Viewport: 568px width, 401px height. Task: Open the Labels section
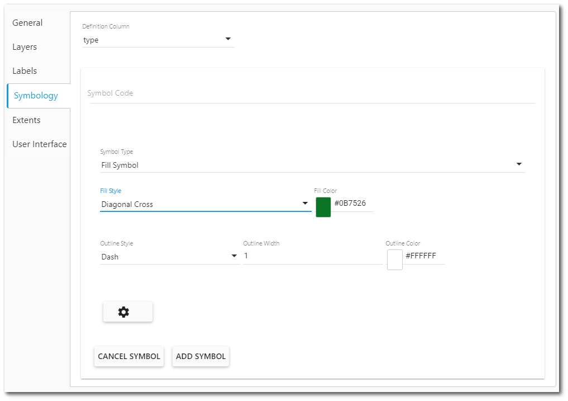tap(25, 70)
